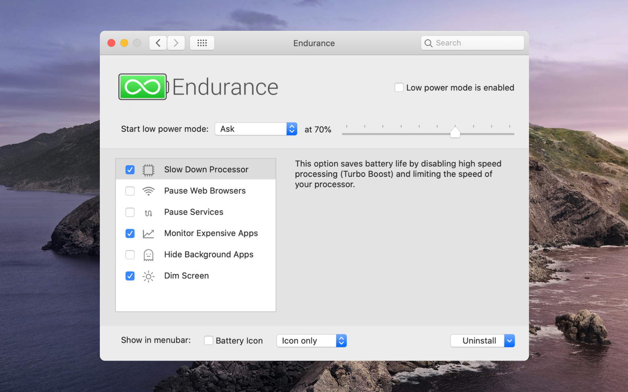The image size is (628, 392).
Task: Minimize the window with the yellow button
Action: [124, 43]
